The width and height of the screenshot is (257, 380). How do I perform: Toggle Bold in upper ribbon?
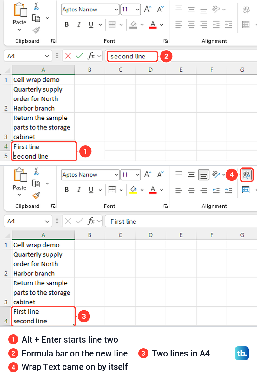point(67,24)
